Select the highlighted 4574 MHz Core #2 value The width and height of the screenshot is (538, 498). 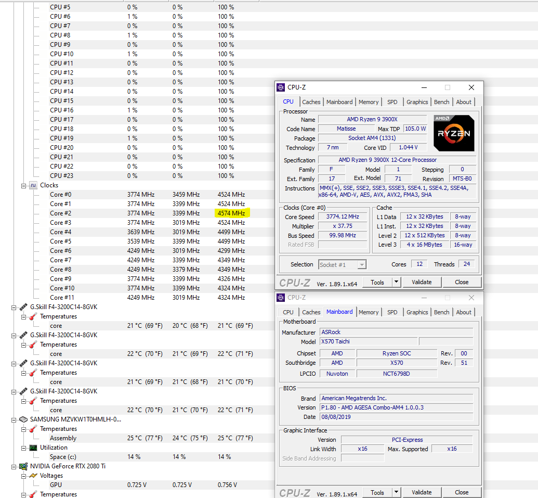pos(232,213)
